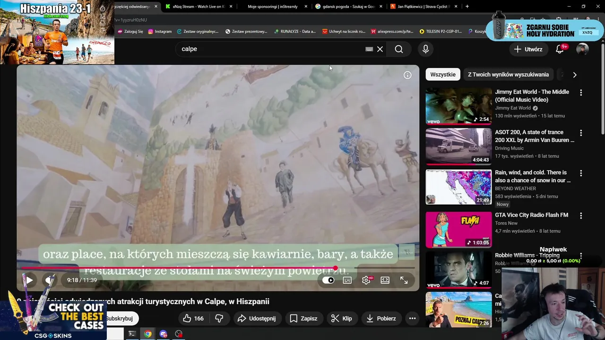Open ASOT 200 Armin Van Buuren thumbnail

pyautogui.click(x=458, y=146)
